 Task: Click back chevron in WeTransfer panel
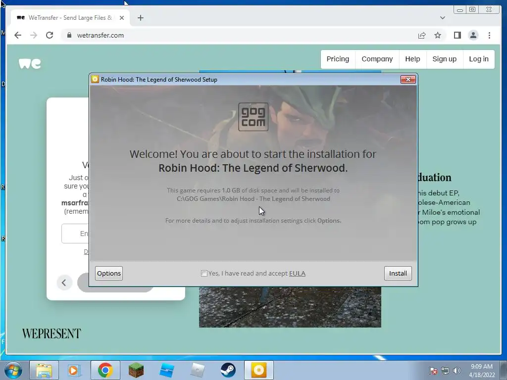point(64,283)
